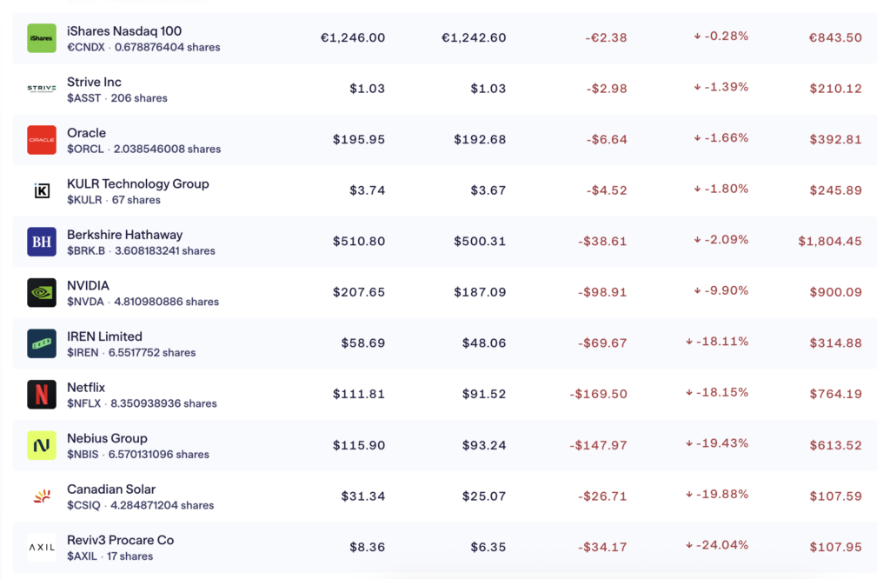
Task: Click the Canadian Solar logo icon
Action: click(42, 496)
